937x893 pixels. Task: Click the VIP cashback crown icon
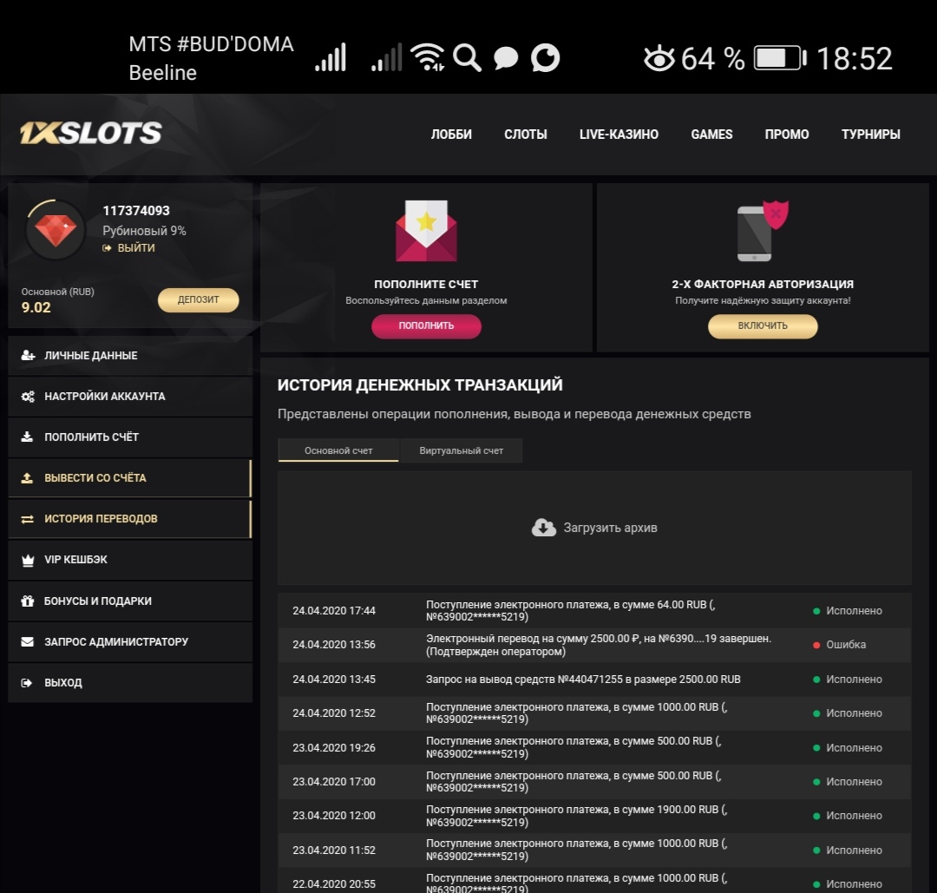(x=28, y=560)
